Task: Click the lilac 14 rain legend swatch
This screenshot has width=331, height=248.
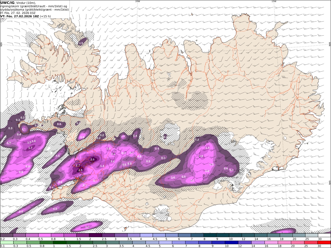Action: click(x=258, y=243)
